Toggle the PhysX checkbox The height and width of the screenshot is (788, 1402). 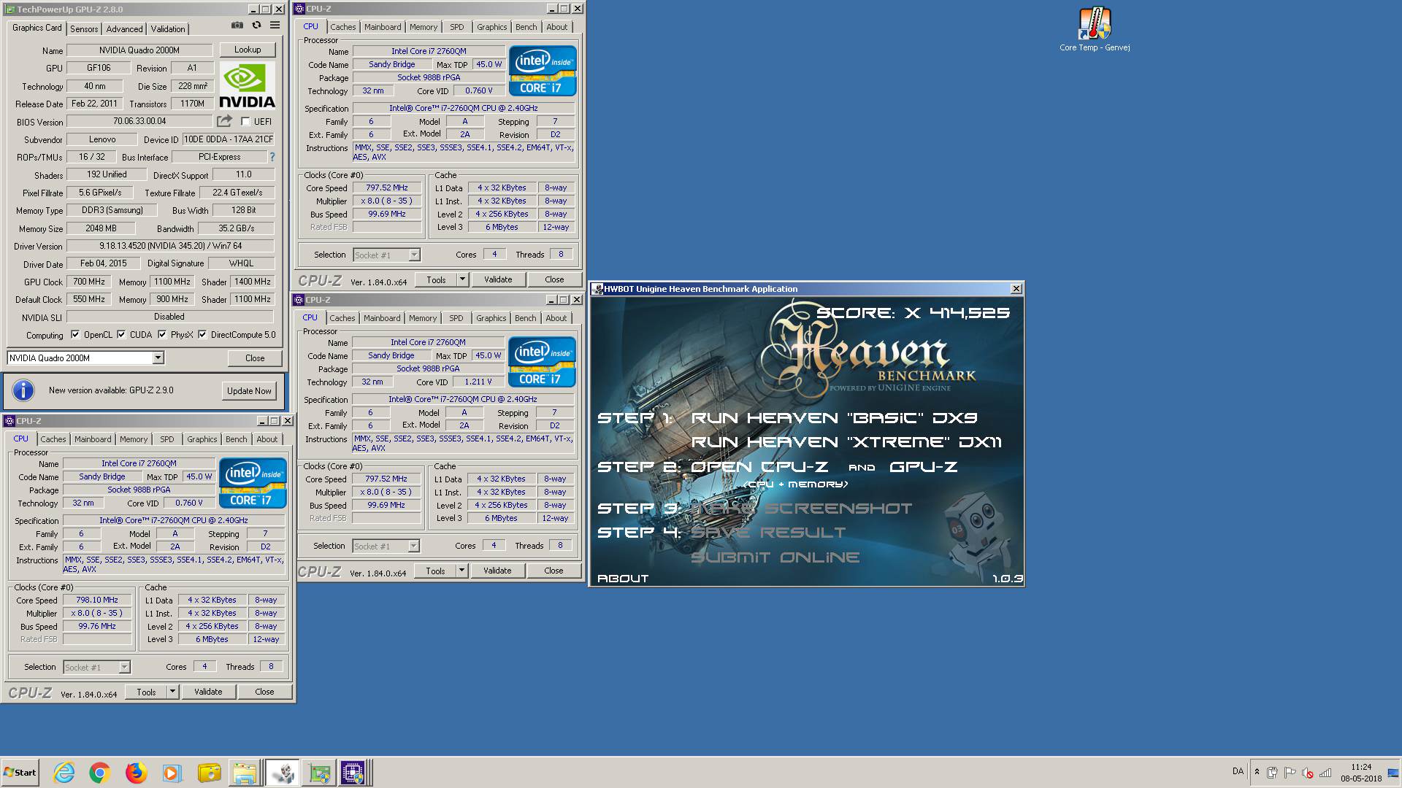[162, 335]
